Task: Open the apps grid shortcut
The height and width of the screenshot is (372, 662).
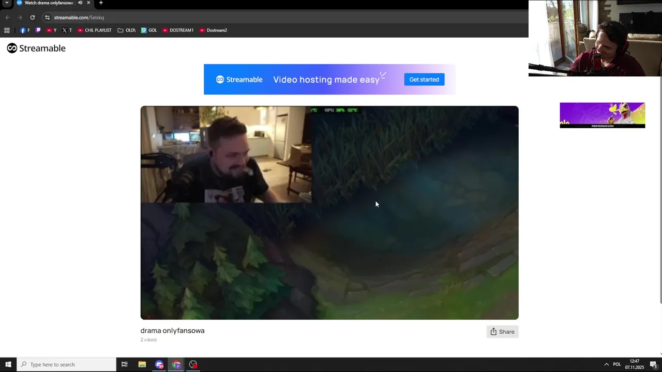Action: click(7, 30)
